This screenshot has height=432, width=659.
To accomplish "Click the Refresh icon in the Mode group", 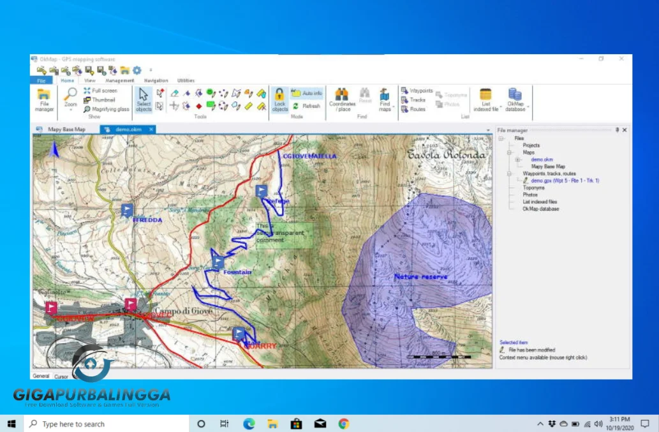I will pyautogui.click(x=295, y=105).
